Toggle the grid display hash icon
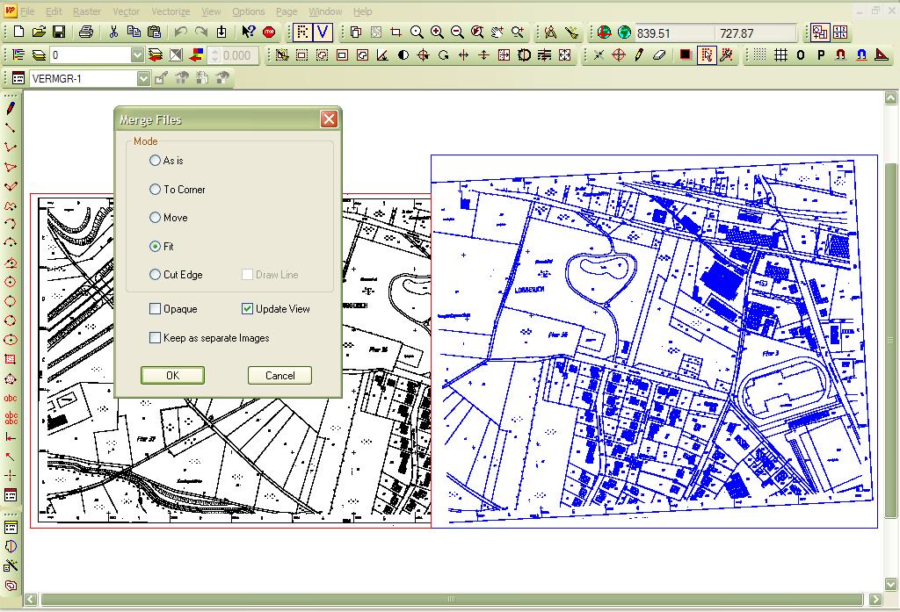This screenshot has height=612, width=900. click(780, 55)
